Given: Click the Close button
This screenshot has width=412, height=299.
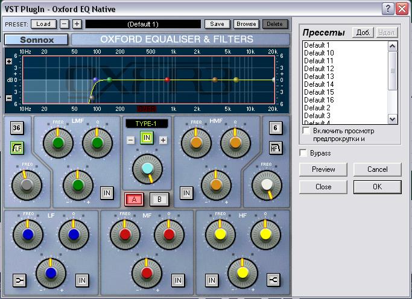Looking at the screenshot, I should click(x=323, y=187).
